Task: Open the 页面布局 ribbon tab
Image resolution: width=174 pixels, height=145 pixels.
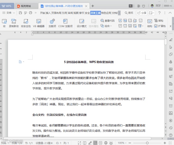Action: tap(56, 13)
